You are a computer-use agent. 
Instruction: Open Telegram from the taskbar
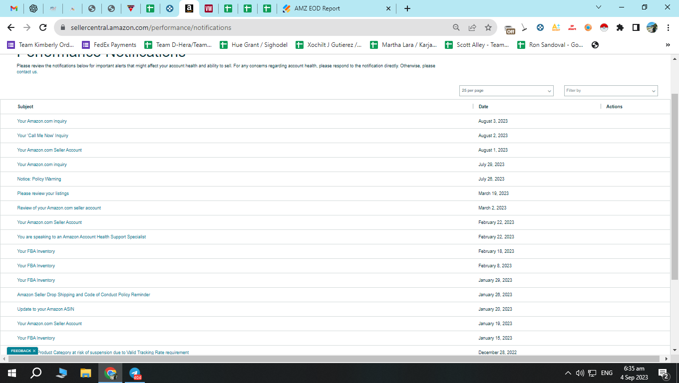tap(135, 373)
